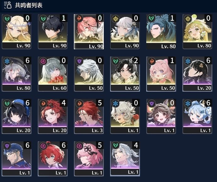Image resolution: width=217 pixels, height=182 pixels.
Task: Click the fire element icon on pink cat-ear girl card
Action: tap(152, 61)
